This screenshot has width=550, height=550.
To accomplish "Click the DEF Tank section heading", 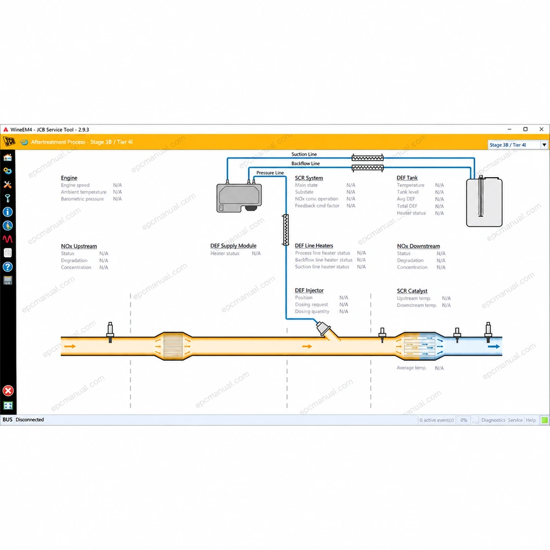I will (407, 178).
